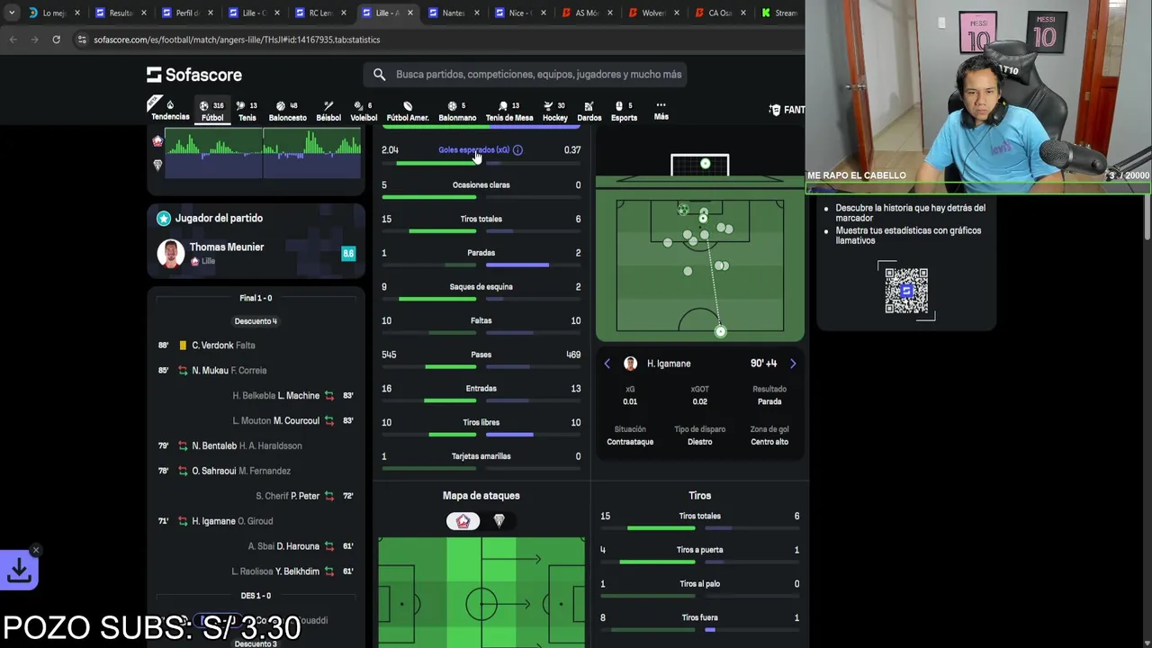Show Lille's attack map toggle

[x=463, y=521]
